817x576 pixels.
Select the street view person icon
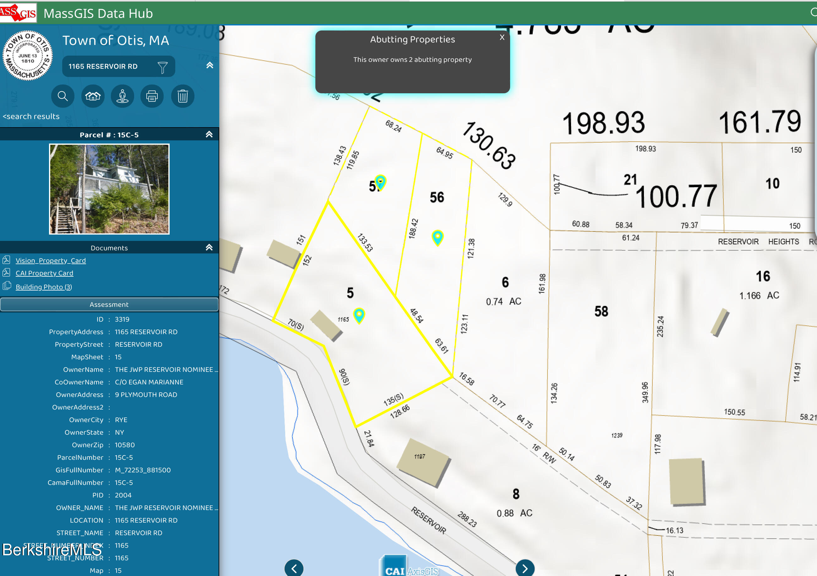point(123,96)
